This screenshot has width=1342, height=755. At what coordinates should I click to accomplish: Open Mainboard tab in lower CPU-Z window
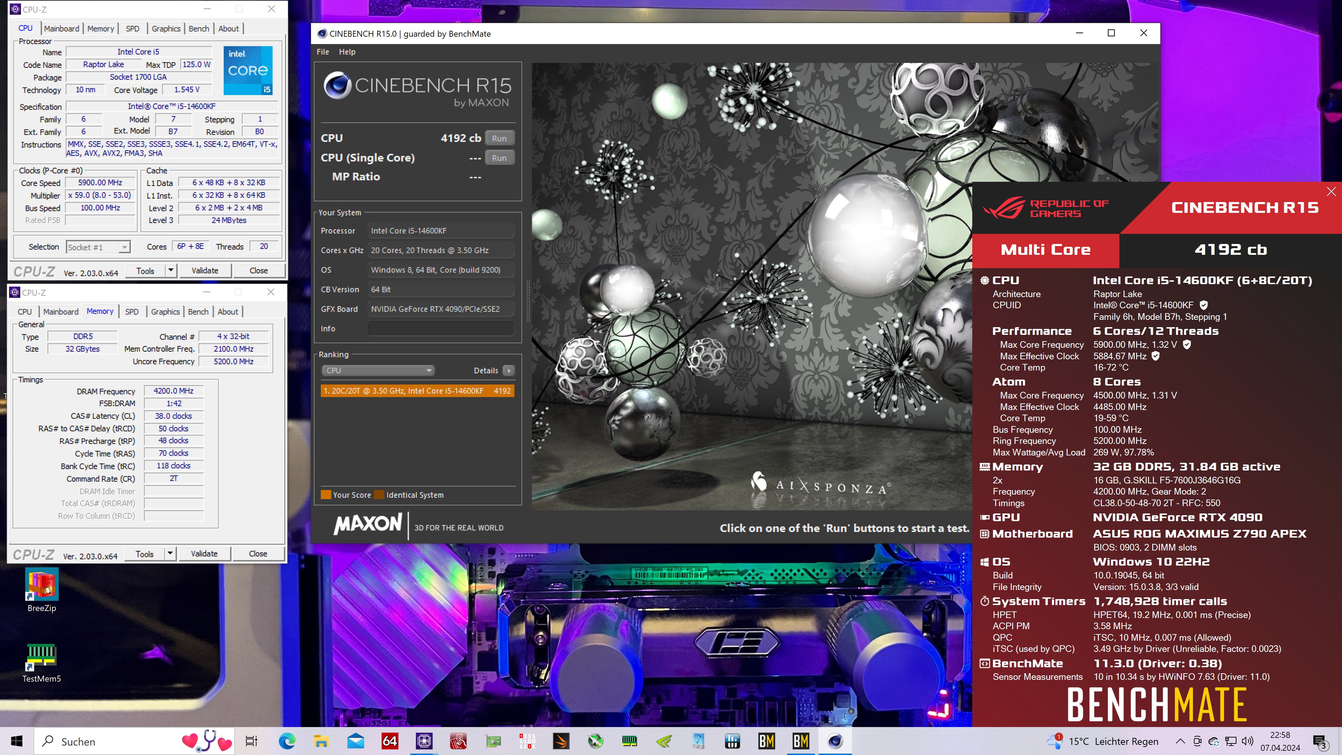click(x=61, y=311)
